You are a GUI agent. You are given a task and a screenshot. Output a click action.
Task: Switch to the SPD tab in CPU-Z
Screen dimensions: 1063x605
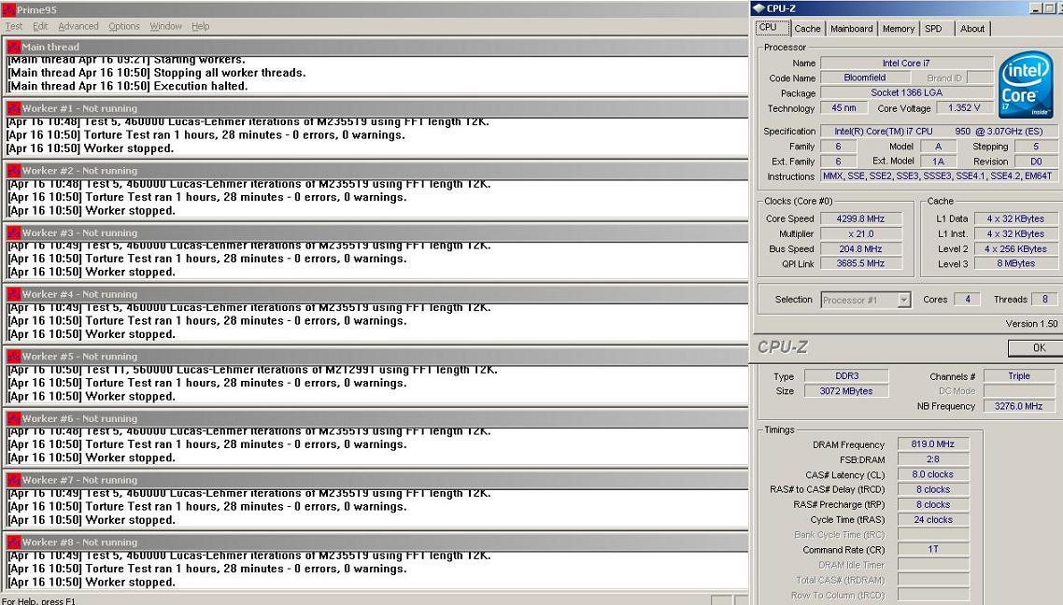(x=933, y=28)
